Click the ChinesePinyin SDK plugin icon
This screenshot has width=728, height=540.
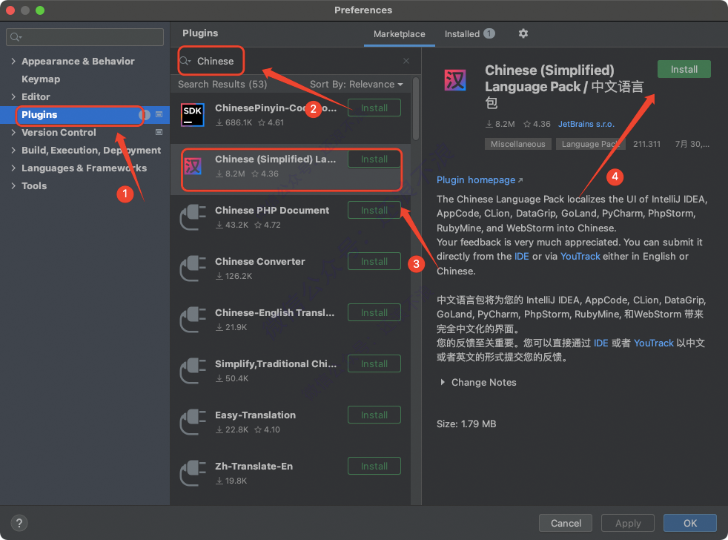[193, 114]
